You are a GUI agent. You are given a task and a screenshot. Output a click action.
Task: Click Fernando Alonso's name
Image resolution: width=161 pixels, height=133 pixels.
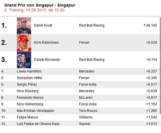(x=30, y=98)
